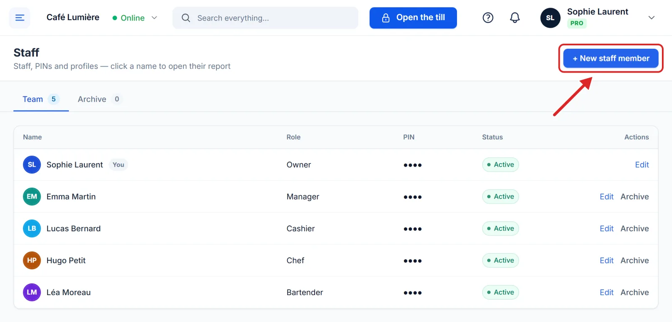Open Emma Martin's report by name
The height and width of the screenshot is (322, 672).
(x=71, y=196)
